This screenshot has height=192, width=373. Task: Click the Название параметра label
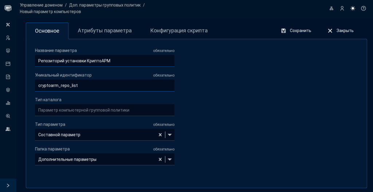coord(56,50)
